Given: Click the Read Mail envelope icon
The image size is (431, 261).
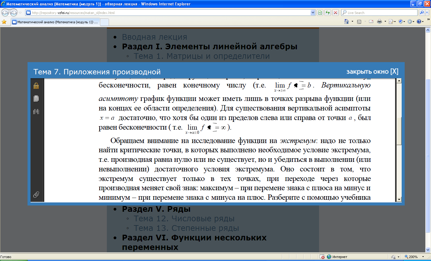Looking at the screenshot, I should click(x=371, y=22).
